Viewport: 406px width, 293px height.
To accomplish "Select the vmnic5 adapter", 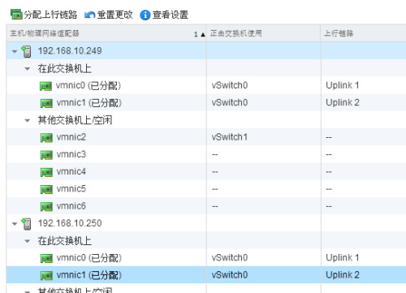I will (x=71, y=188).
